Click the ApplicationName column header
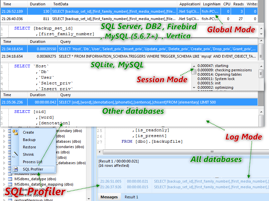269x201 pixels. [189, 4]
